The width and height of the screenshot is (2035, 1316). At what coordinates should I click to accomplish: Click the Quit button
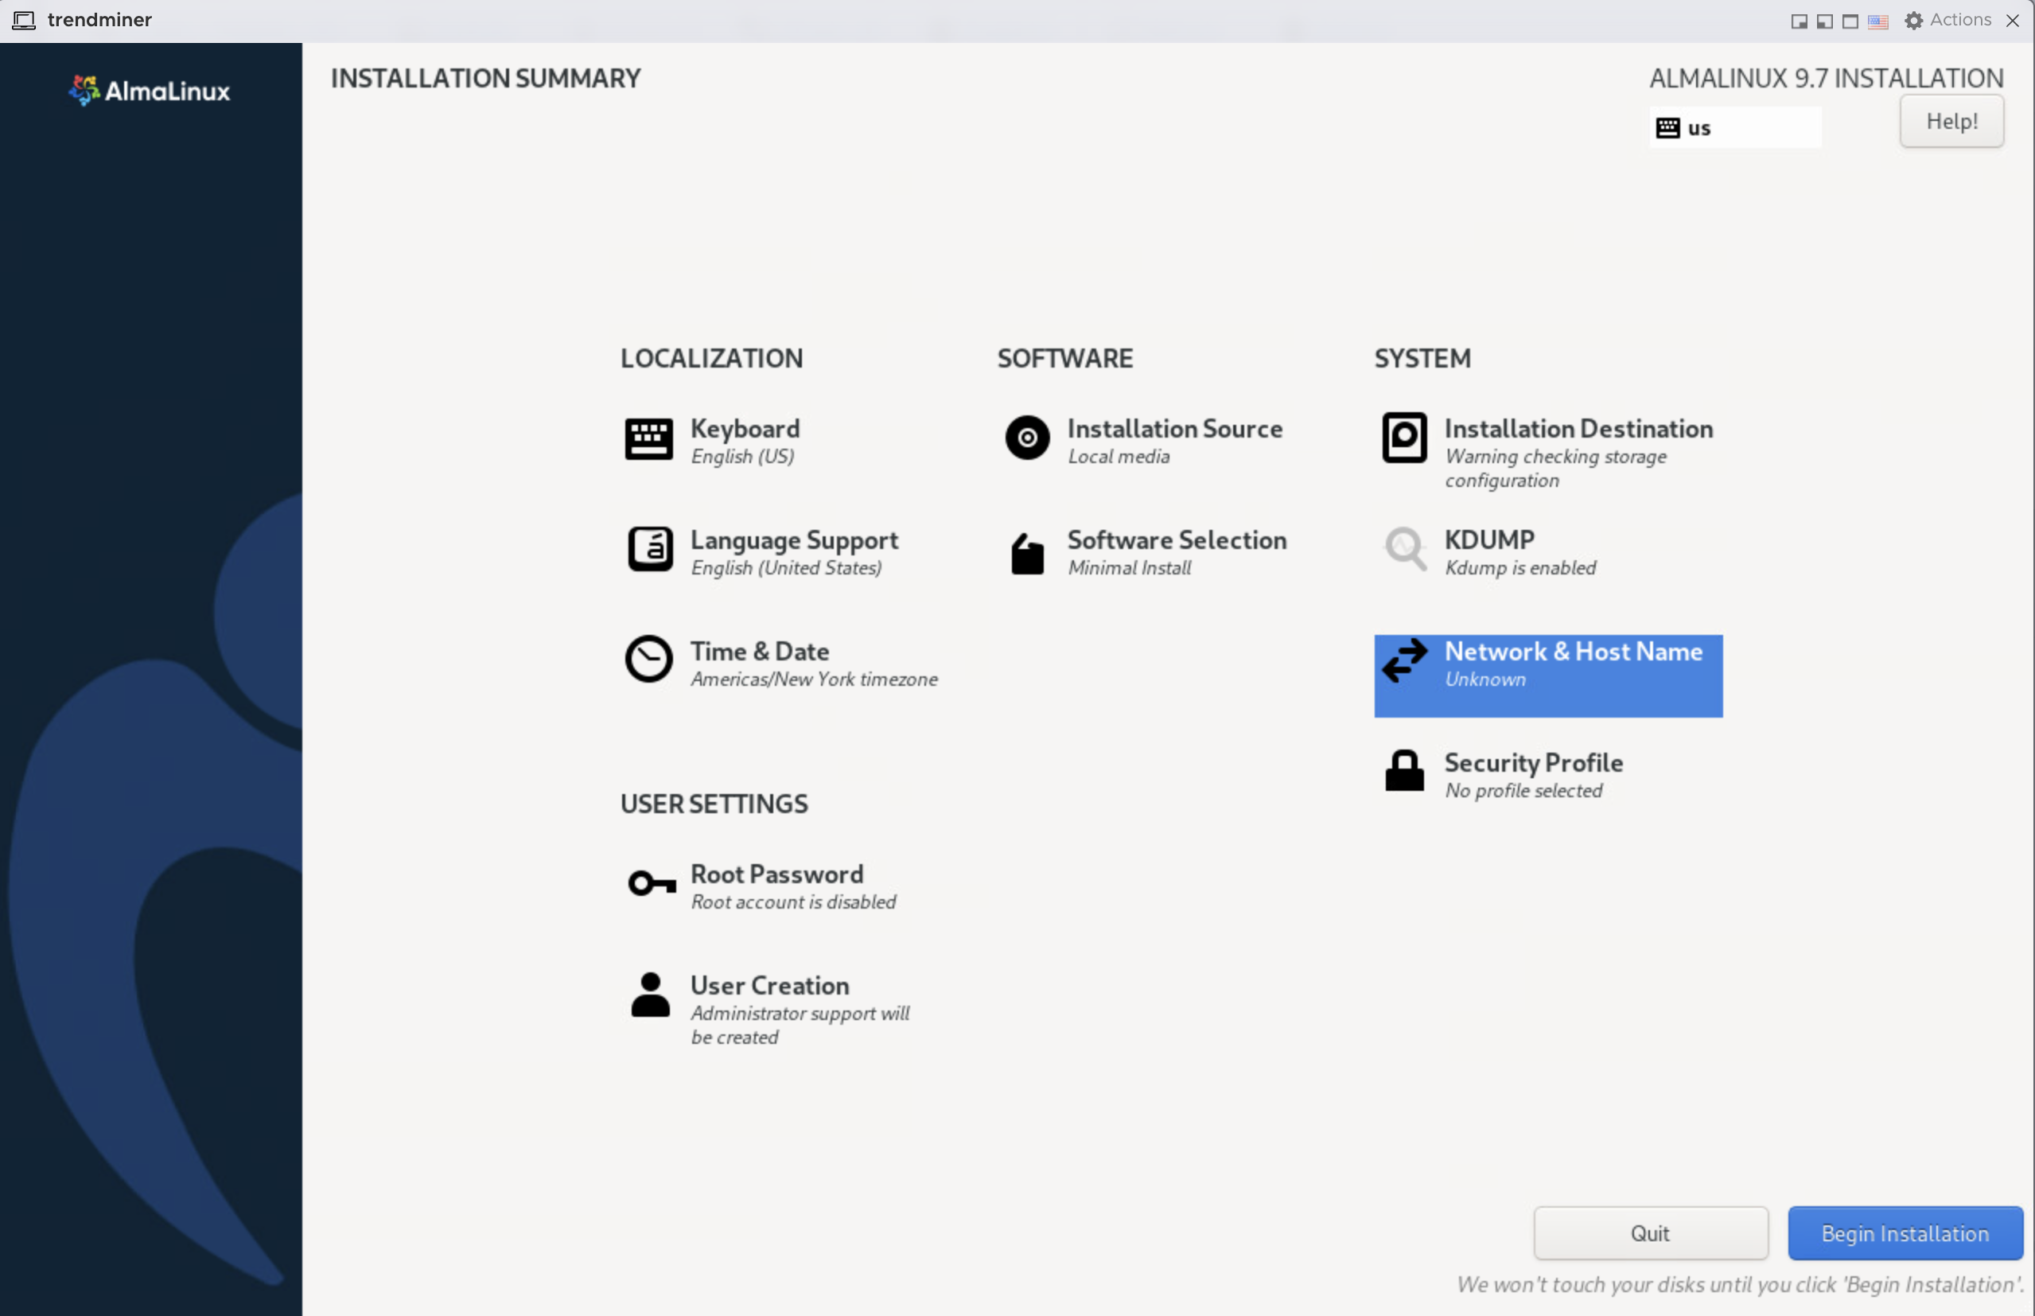coord(1650,1232)
